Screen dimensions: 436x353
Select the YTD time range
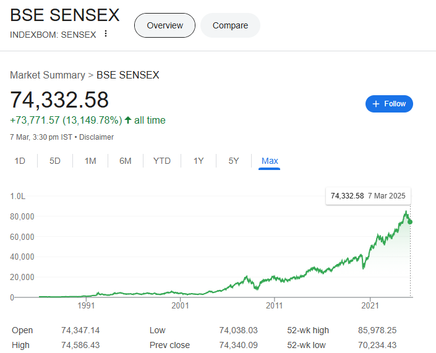pyautogui.click(x=162, y=161)
